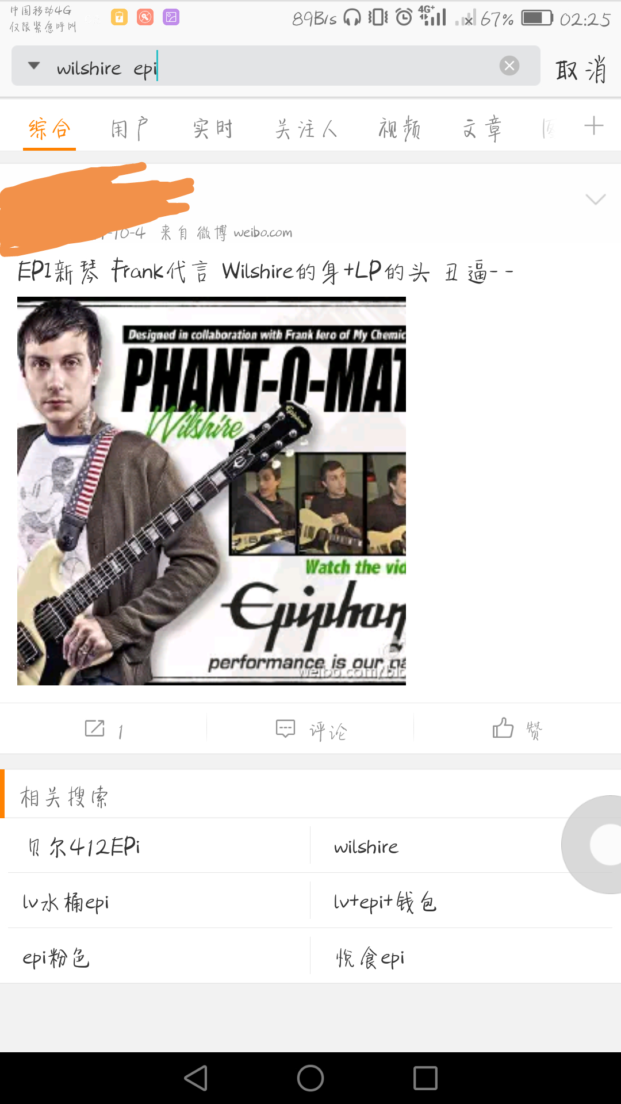Tap the Android home button
This screenshot has height=1104, width=621.
click(310, 1078)
